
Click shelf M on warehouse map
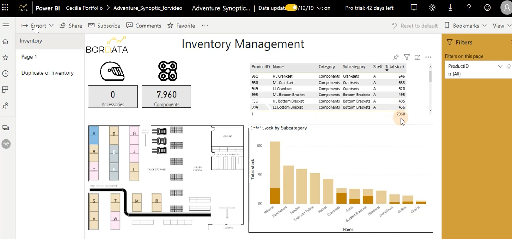click(x=137, y=203)
